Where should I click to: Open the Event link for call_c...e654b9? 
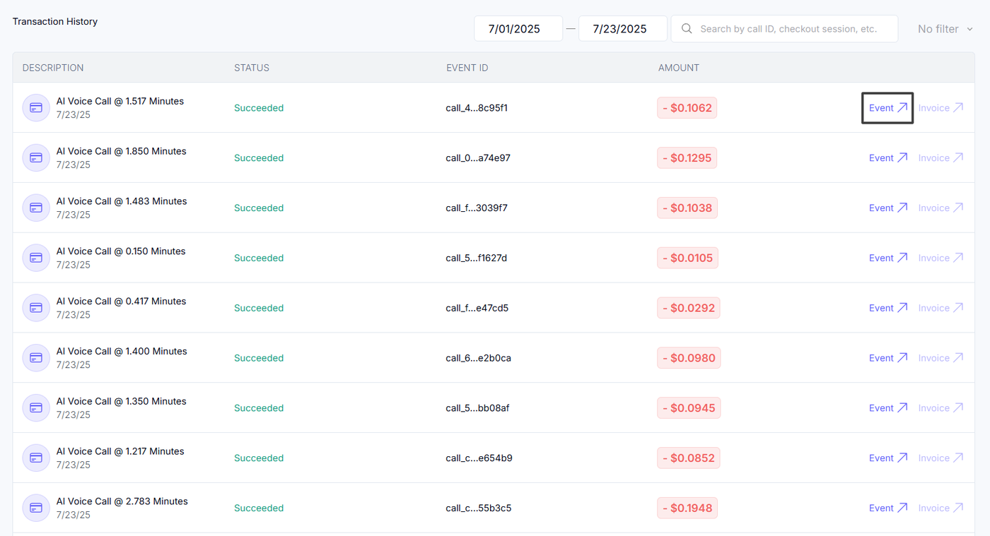(x=888, y=458)
